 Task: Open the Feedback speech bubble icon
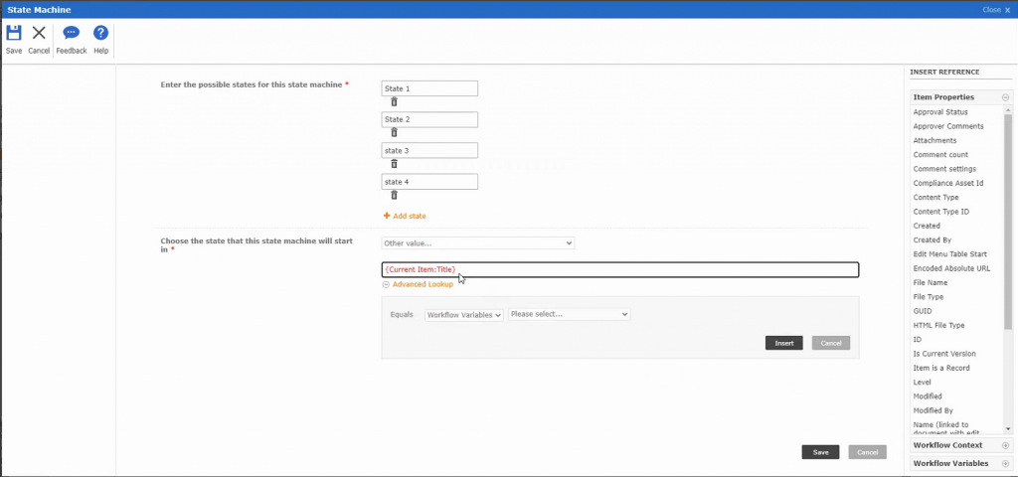tap(72, 33)
